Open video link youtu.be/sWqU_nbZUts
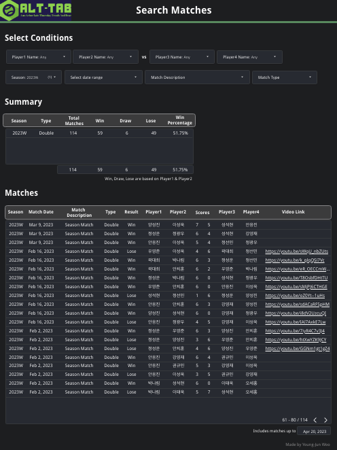The height and width of the screenshot is (450, 337). (296, 252)
